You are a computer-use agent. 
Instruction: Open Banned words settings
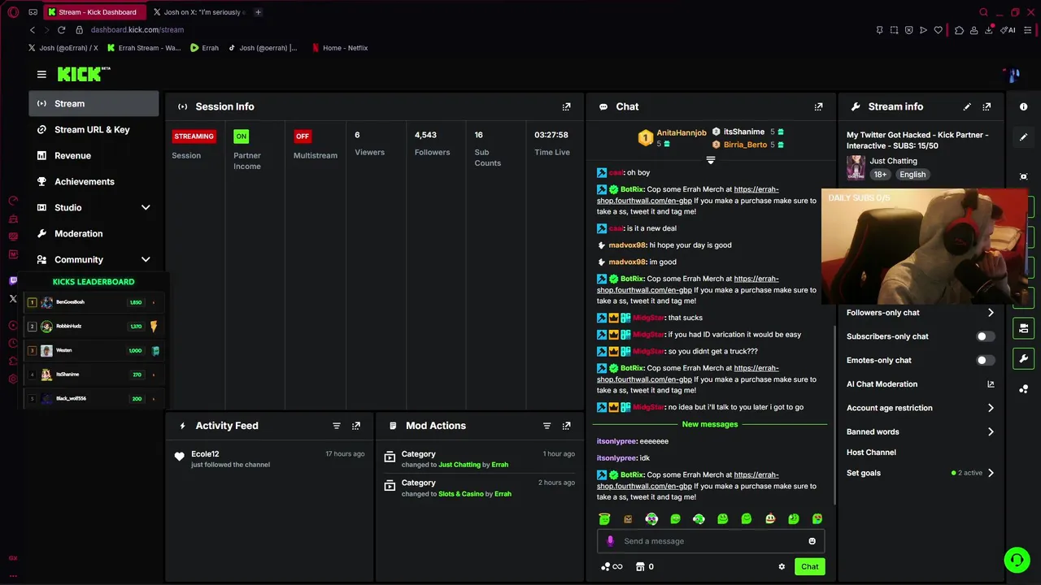(920, 431)
